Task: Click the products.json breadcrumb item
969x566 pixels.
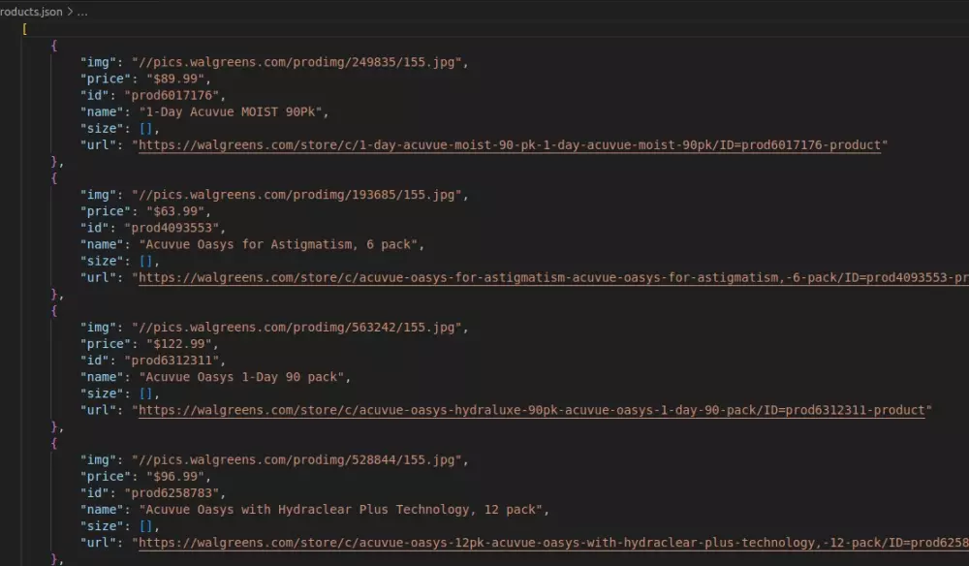Action: point(29,12)
